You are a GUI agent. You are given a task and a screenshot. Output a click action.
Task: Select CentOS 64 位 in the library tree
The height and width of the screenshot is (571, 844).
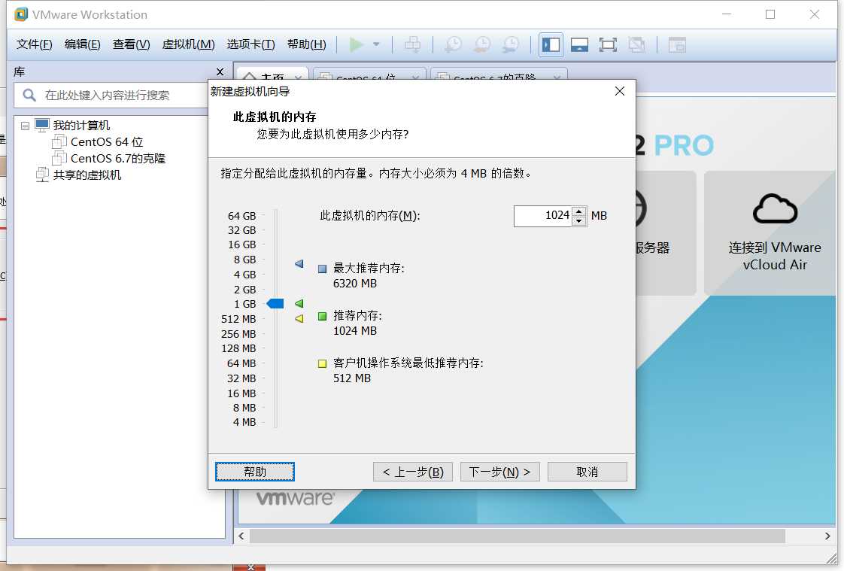(x=107, y=141)
